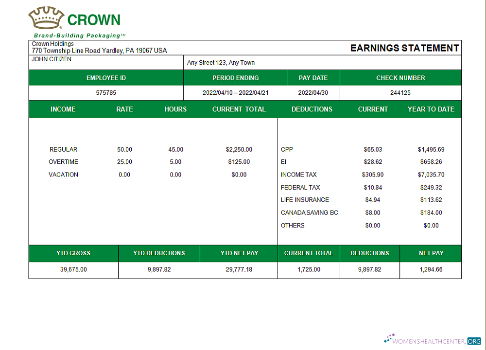Screen dimensions: 486x350
Task: Click the Any Street 123 address field
Action: [221, 63]
